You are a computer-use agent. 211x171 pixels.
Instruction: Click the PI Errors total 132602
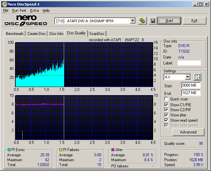tap(43, 165)
